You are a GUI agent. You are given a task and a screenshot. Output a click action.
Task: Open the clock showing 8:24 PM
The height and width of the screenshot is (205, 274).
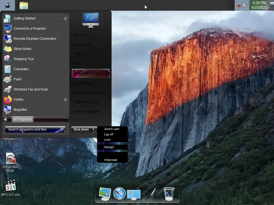[259, 5]
